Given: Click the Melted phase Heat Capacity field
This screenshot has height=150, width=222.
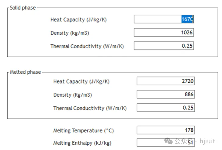Looking at the screenshot, I should (166, 81).
